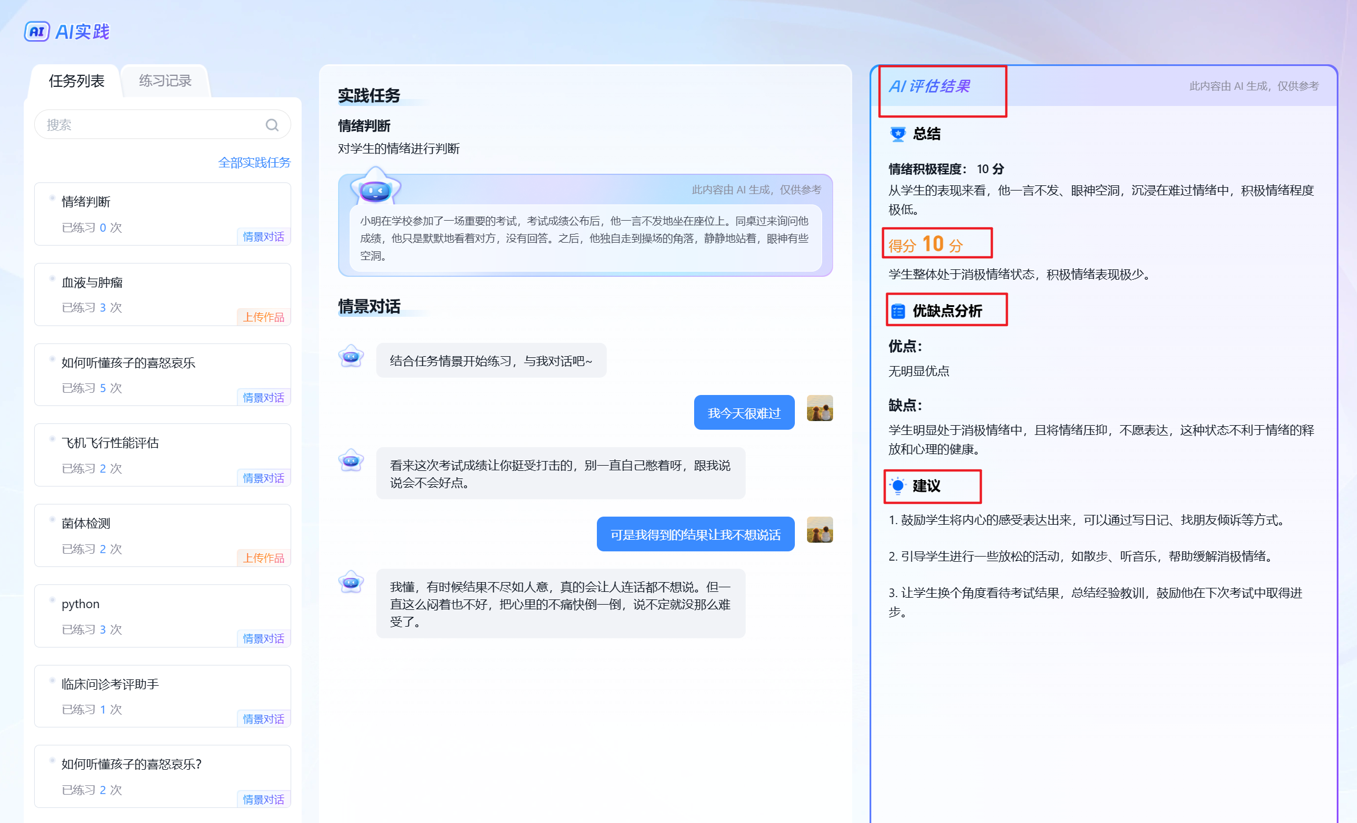Click user avatar next to 我今天很难过
Viewport: 1357px width, 823px height.
point(819,408)
